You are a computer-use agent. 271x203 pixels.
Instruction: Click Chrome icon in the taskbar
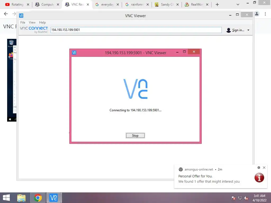(x=38, y=198)
